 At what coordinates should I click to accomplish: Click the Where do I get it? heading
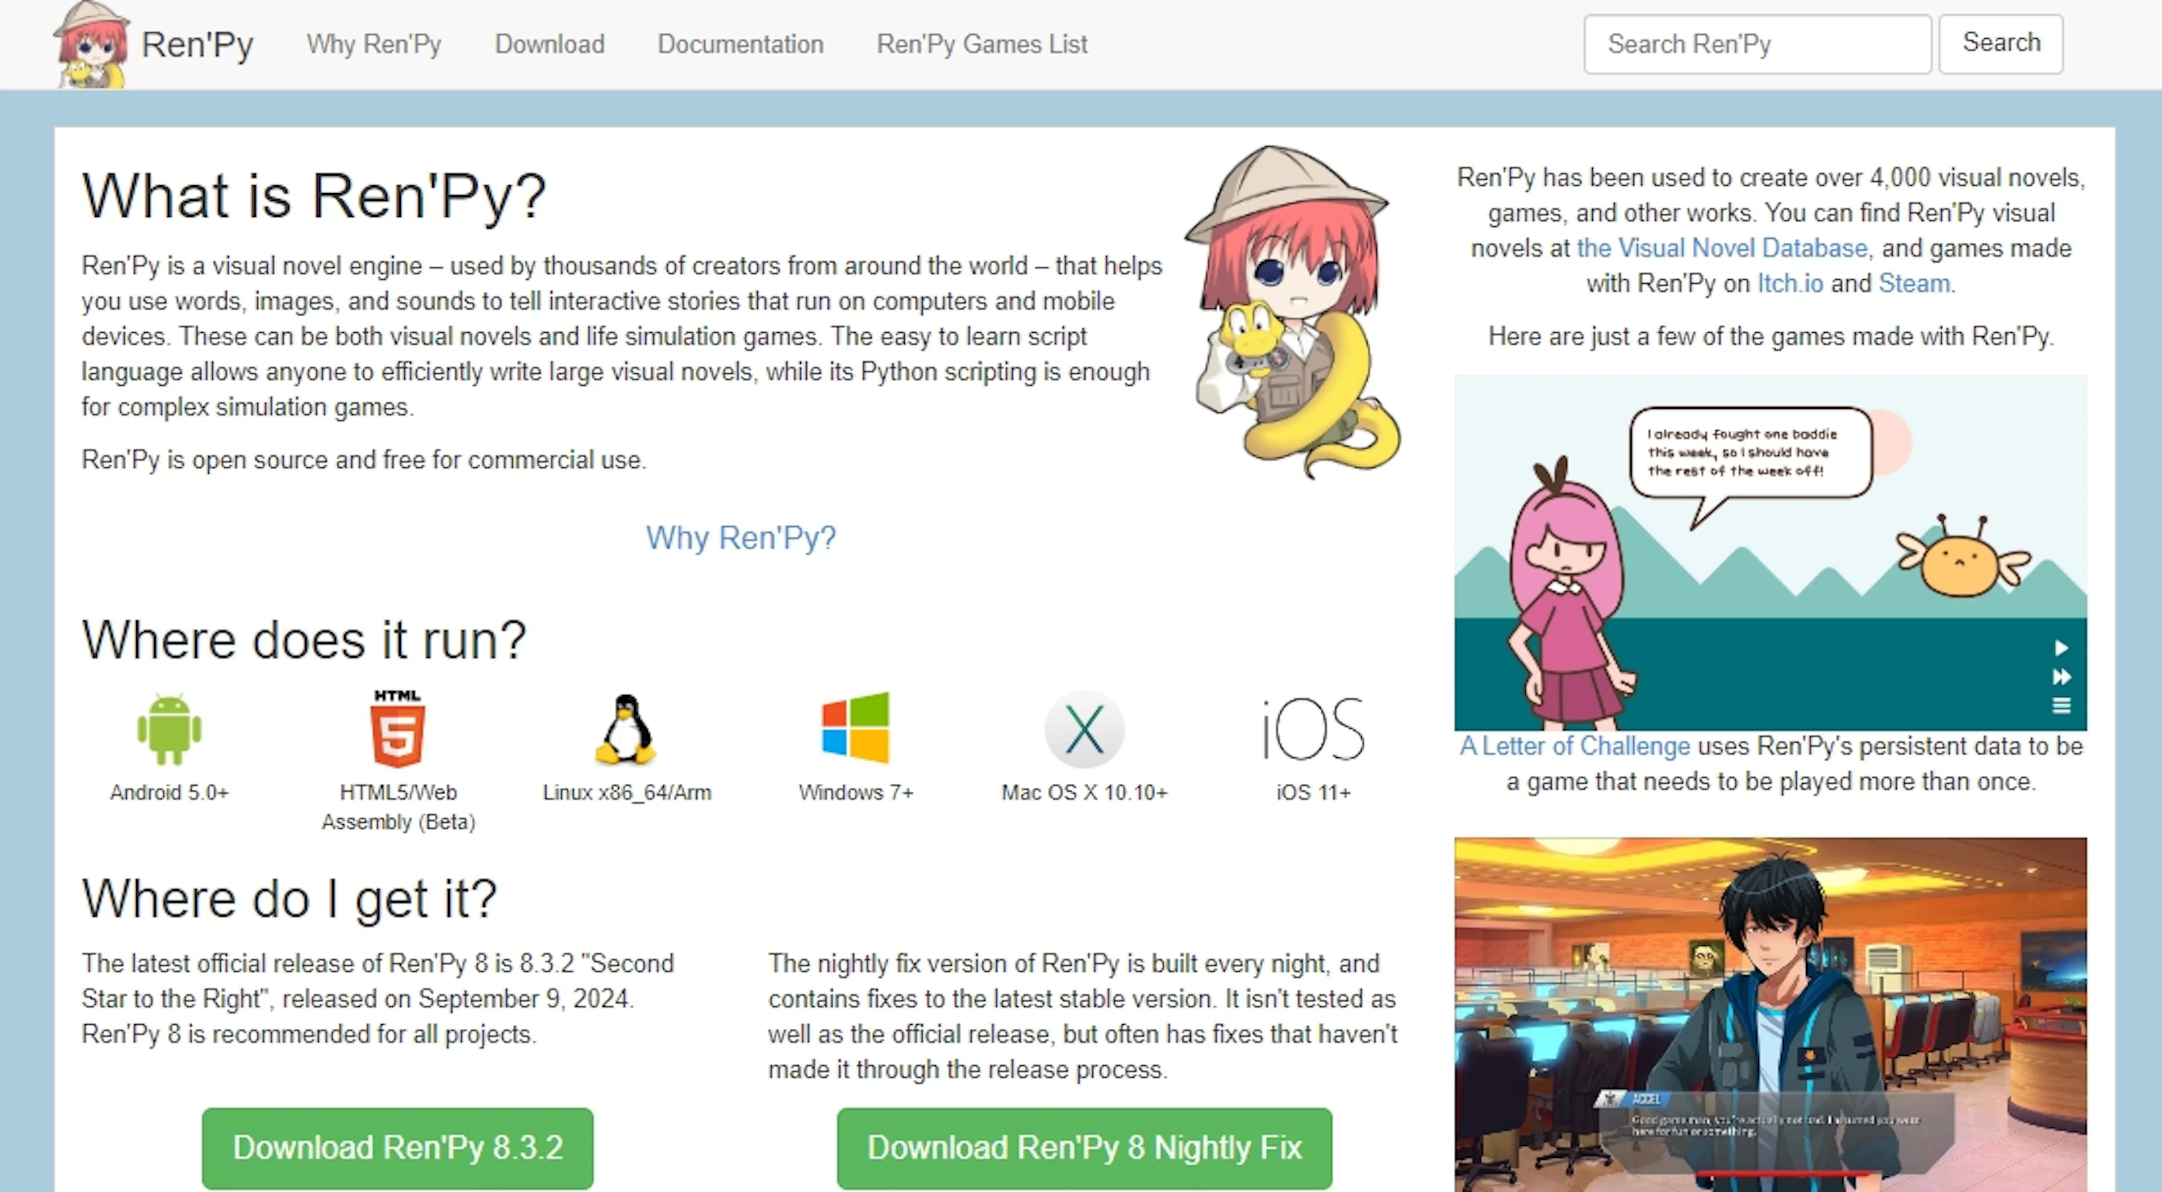(x=289, y=899)
